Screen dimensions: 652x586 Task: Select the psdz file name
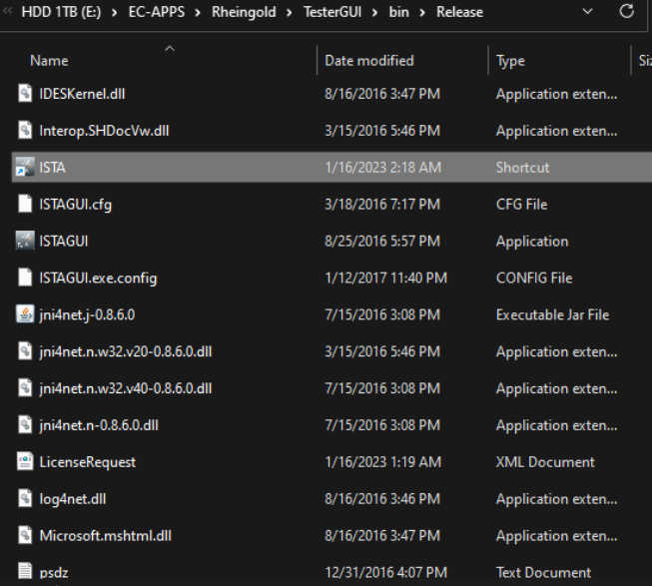[x=54, y=573]
